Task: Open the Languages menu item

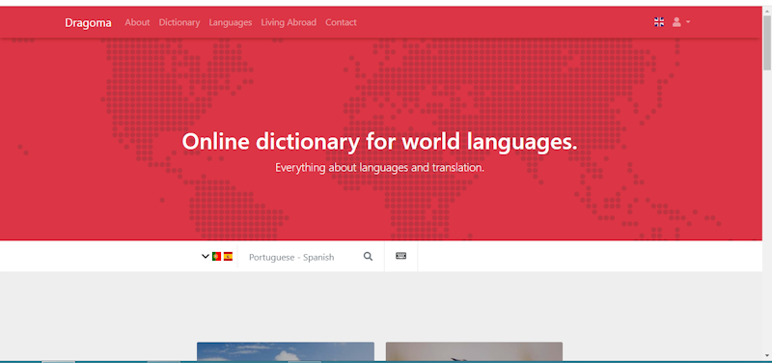Action: (231, 22)
